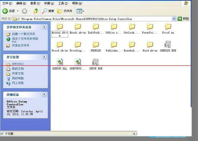Go to 网上邻居 link

pos(18,83)
